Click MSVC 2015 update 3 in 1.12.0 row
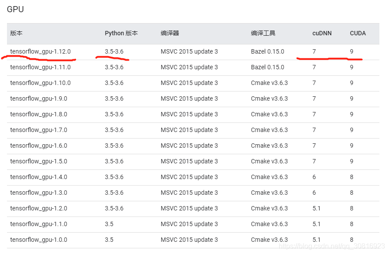The height and width of the screenshot is (254, 389). (189, 51)
